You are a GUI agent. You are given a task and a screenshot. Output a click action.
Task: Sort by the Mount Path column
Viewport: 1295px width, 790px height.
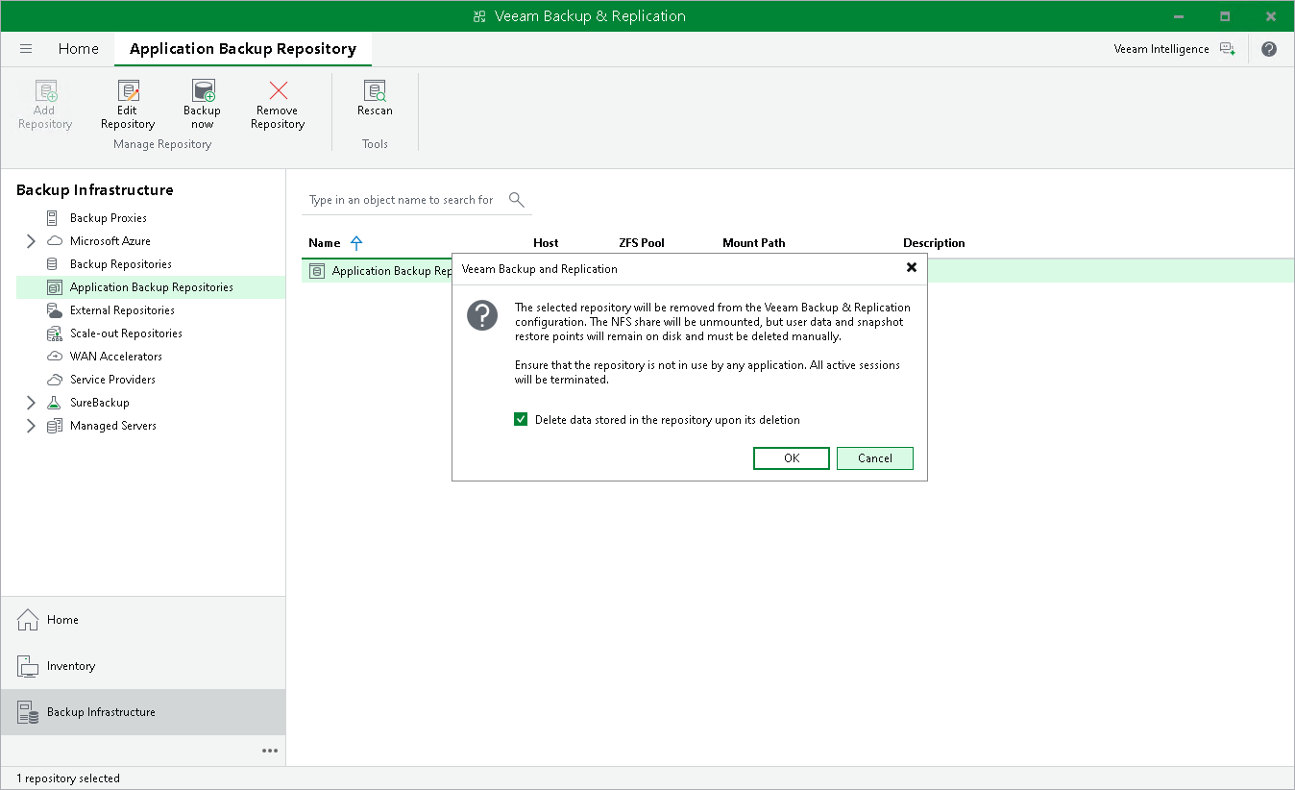tap(754, 243)
